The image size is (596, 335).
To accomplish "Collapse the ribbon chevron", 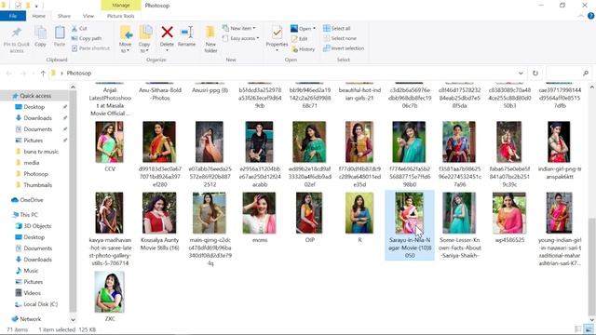I will [581, 16].
